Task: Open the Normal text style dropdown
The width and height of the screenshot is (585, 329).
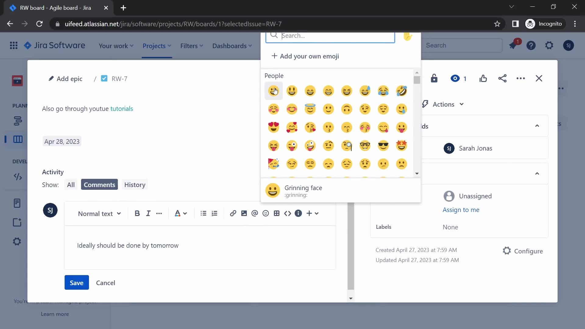Action: 99,213
